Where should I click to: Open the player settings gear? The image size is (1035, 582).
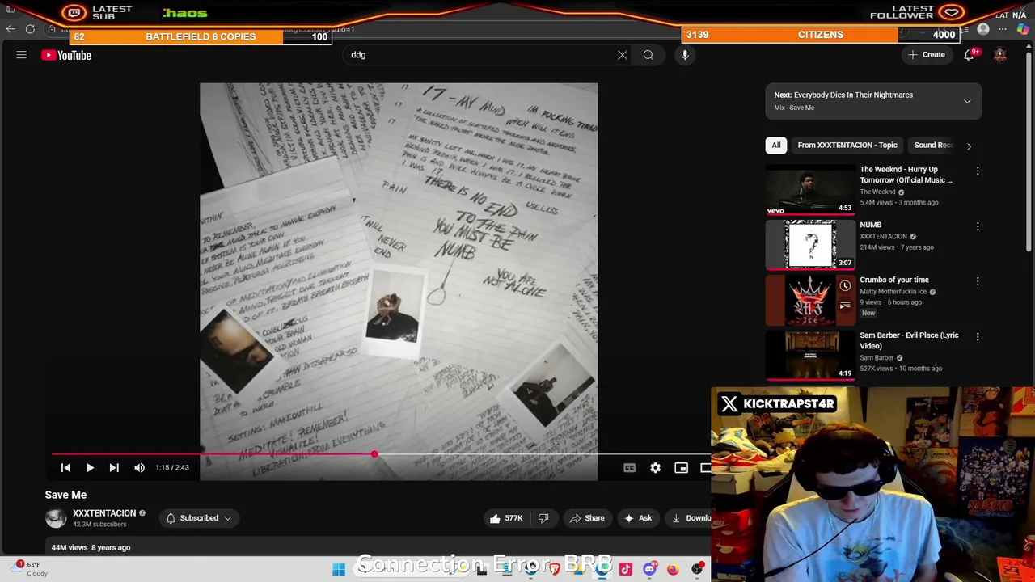[x=655, y=467]
